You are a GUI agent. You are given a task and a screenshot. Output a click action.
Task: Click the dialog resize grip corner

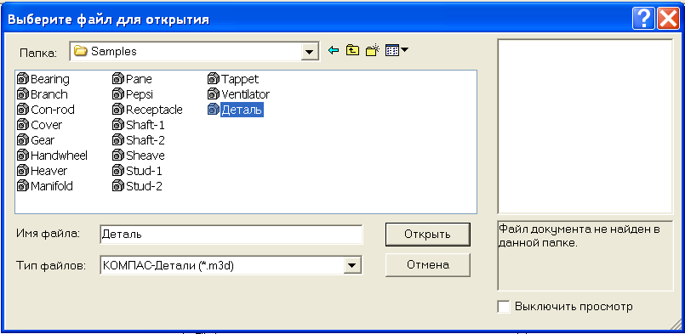pos(676,324)
